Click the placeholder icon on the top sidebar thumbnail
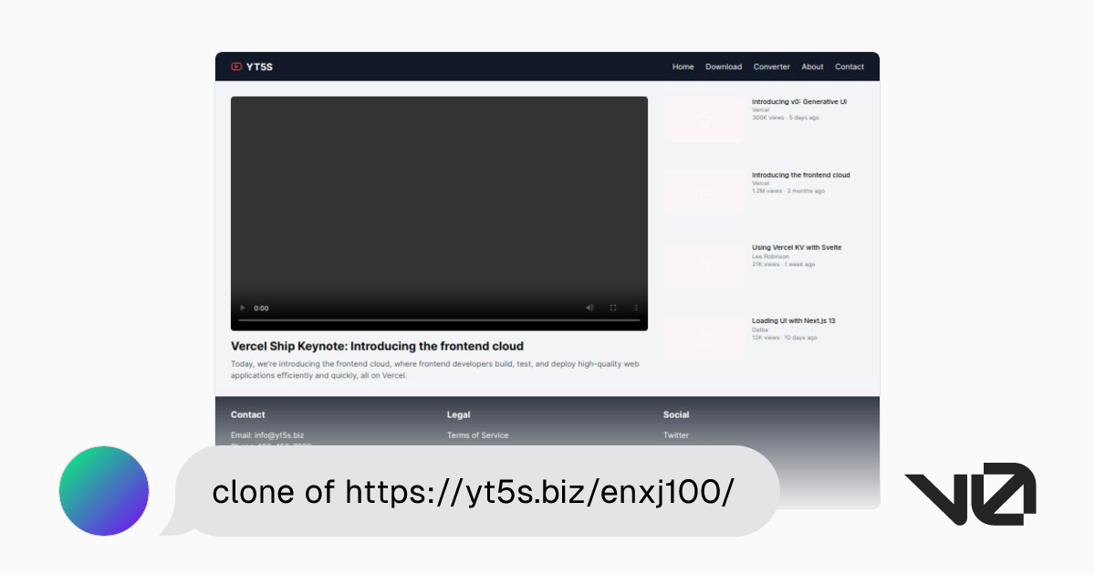This screenshot has width=1095, height=575. [704, 120]
